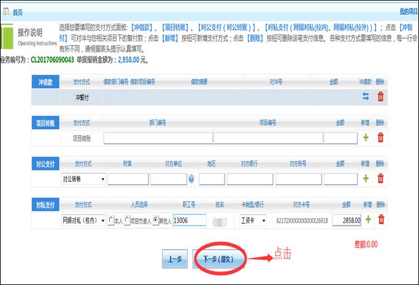The image size is (419, 285).
Task: Add a new 对私支付 row with plus icon
Action: [x=368, y=219]
